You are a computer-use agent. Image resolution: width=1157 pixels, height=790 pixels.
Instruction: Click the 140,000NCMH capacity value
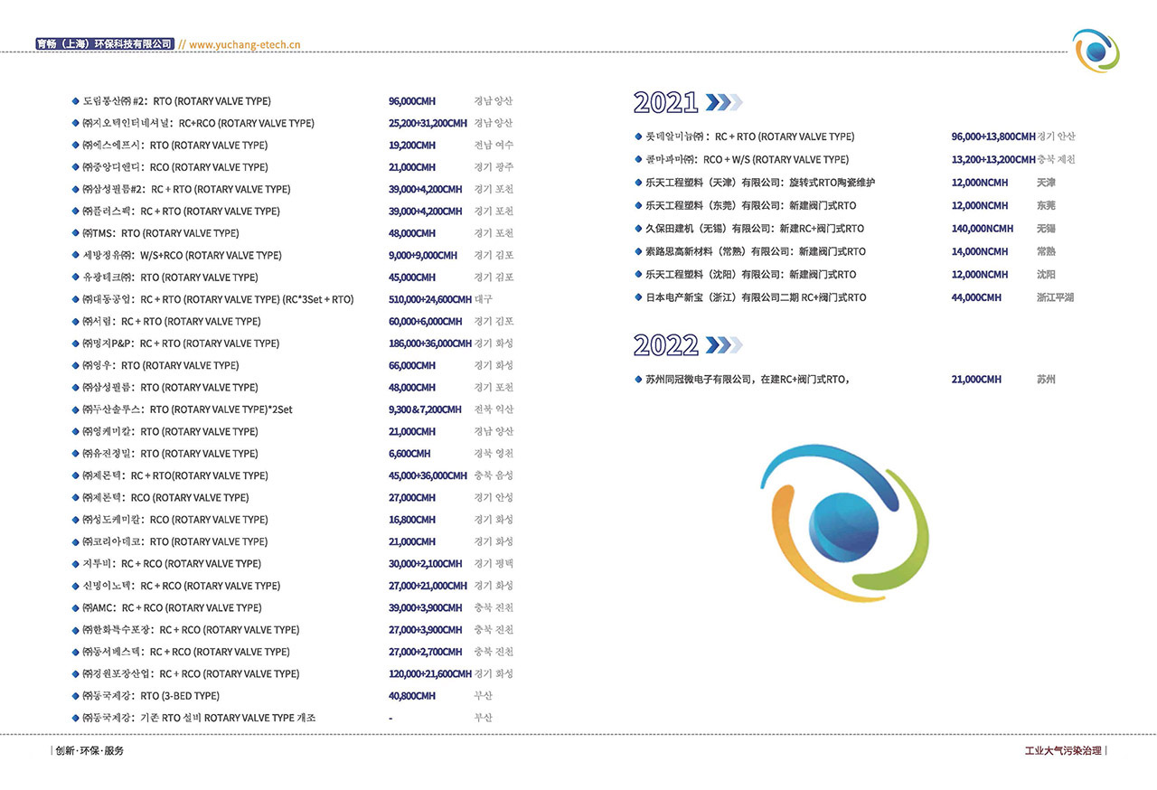pyautogui.click(x=983, y=229)
